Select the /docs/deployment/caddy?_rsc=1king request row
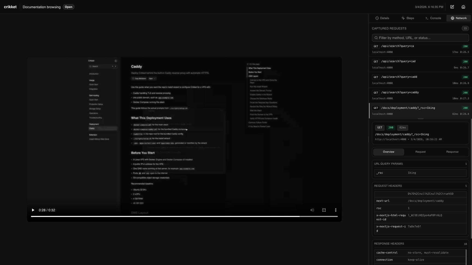472x265 pixels. [x=420, y=111]
